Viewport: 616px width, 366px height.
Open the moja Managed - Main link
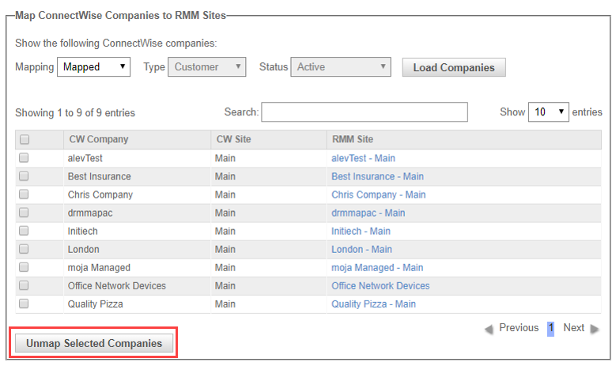[377, 268]
